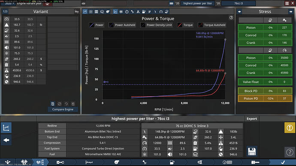Click Aluminium Billet 76cc Inline3 value
Image resolution: width=296 pixels, height=166 pixels.
coord(103,131)
